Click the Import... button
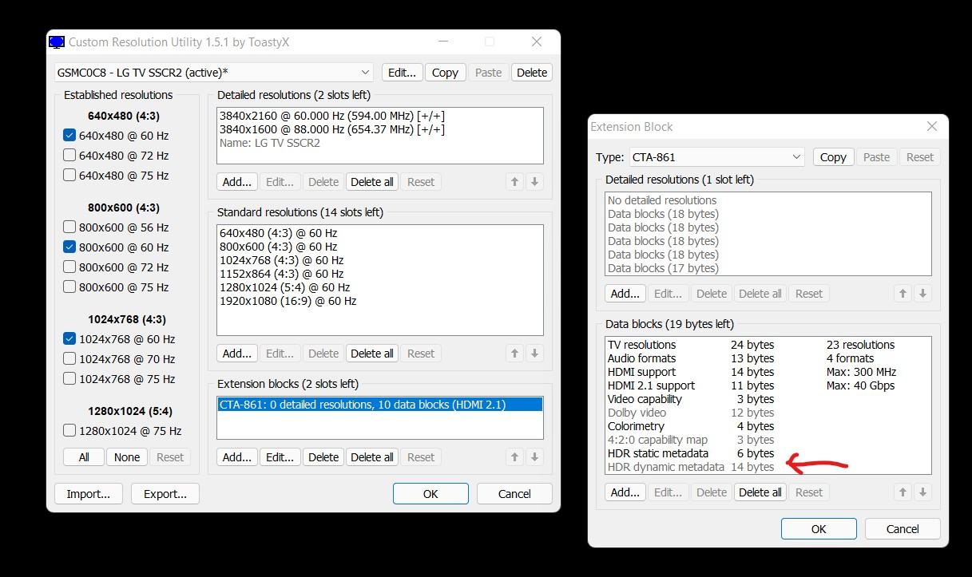The image size is (972, 577). 89,494
